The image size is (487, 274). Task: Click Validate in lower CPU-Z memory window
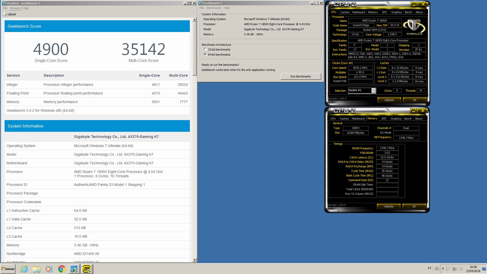(x=389, y=206)
